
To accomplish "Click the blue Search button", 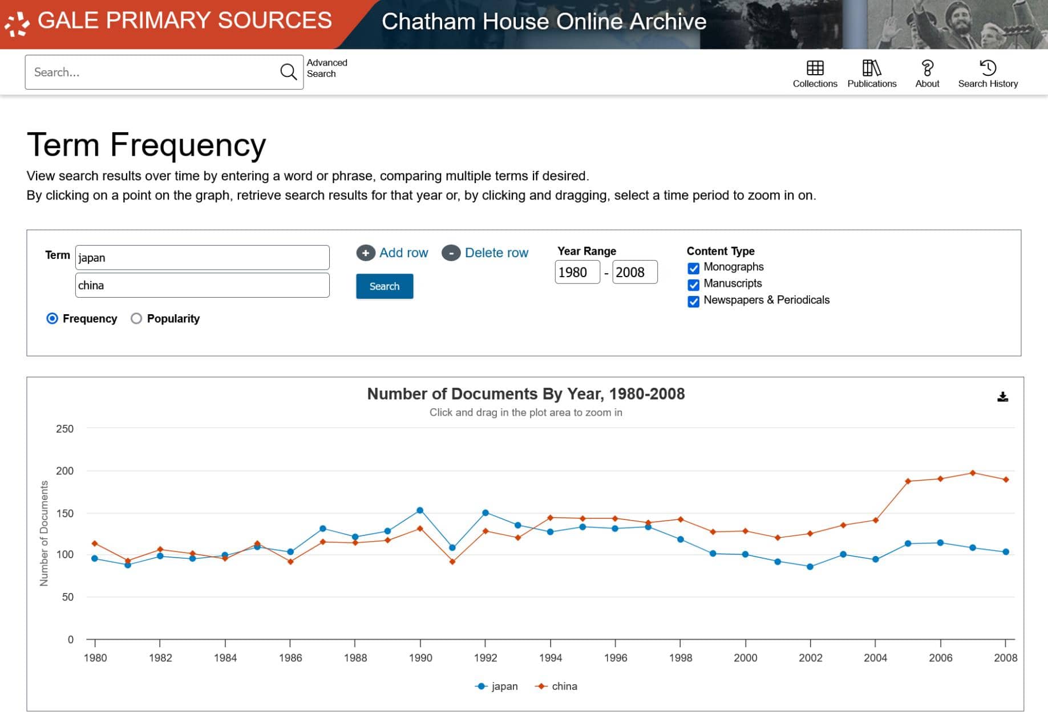I will point(385,286).
